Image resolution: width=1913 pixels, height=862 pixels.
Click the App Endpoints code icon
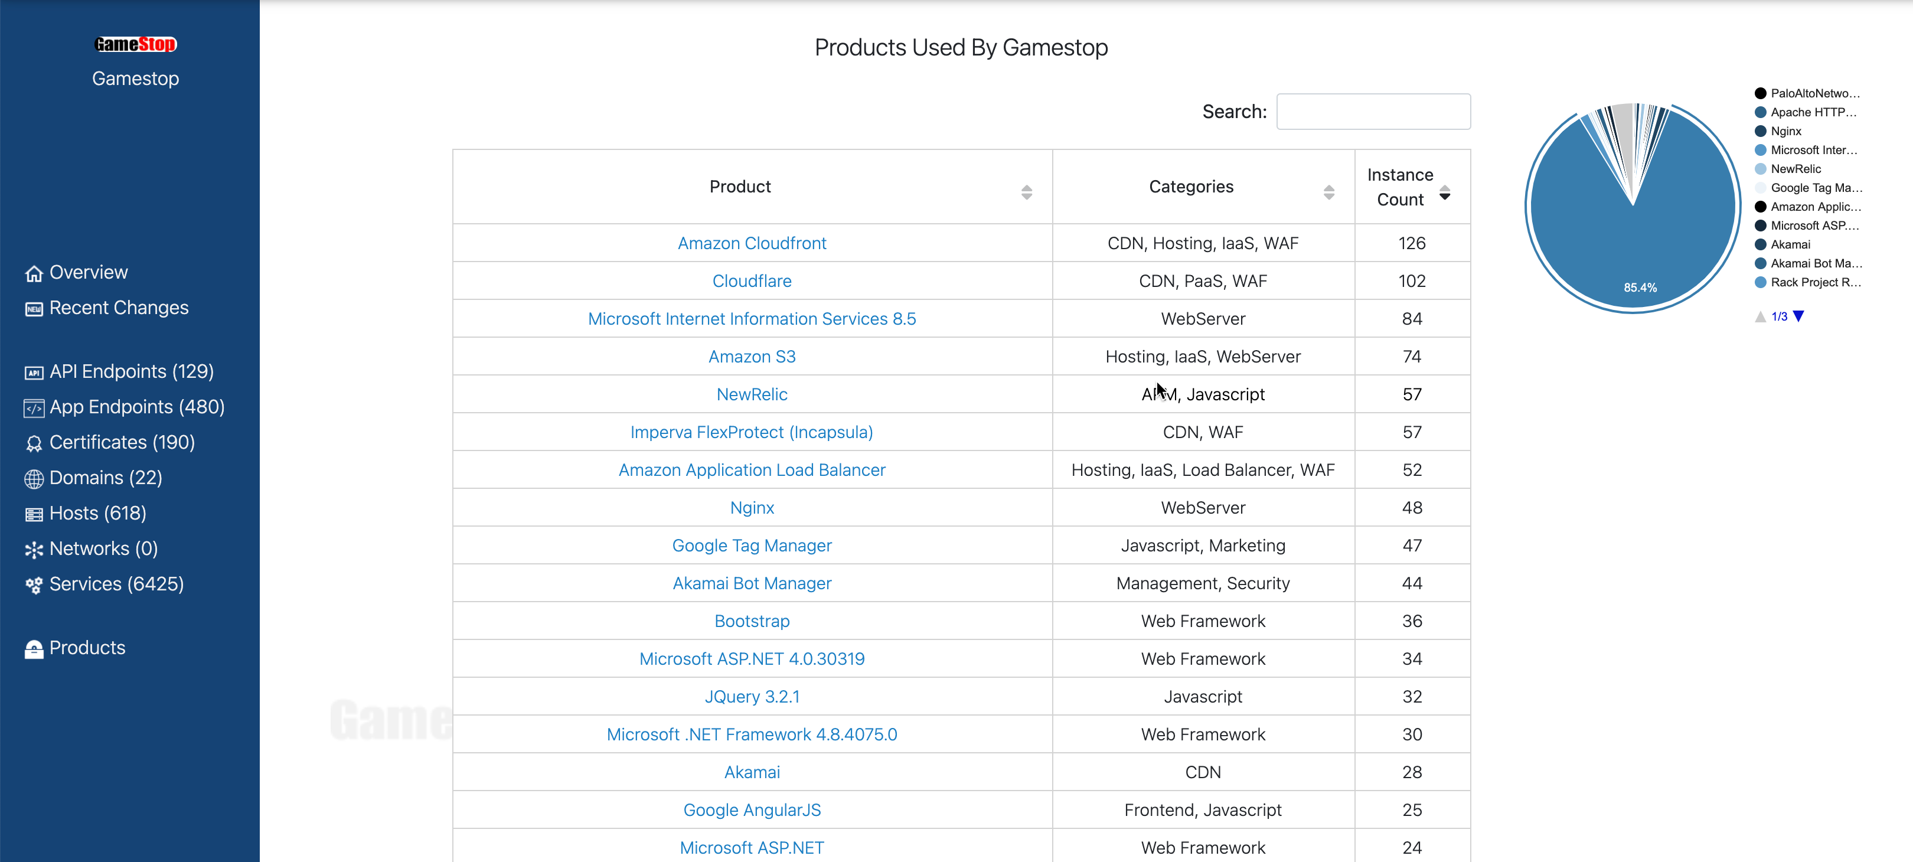coord(34,409)
